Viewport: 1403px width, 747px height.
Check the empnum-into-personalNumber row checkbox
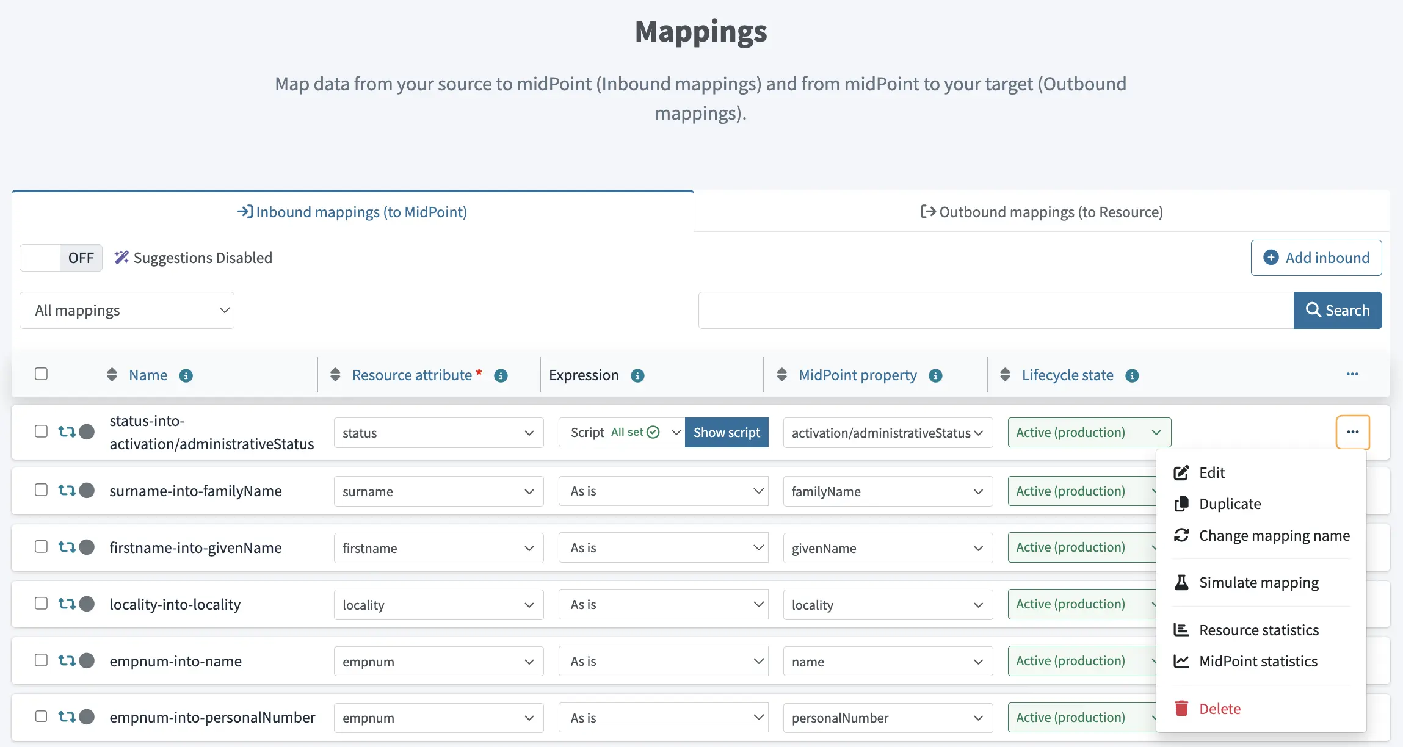pyautogui.click(x=41, y=716)
